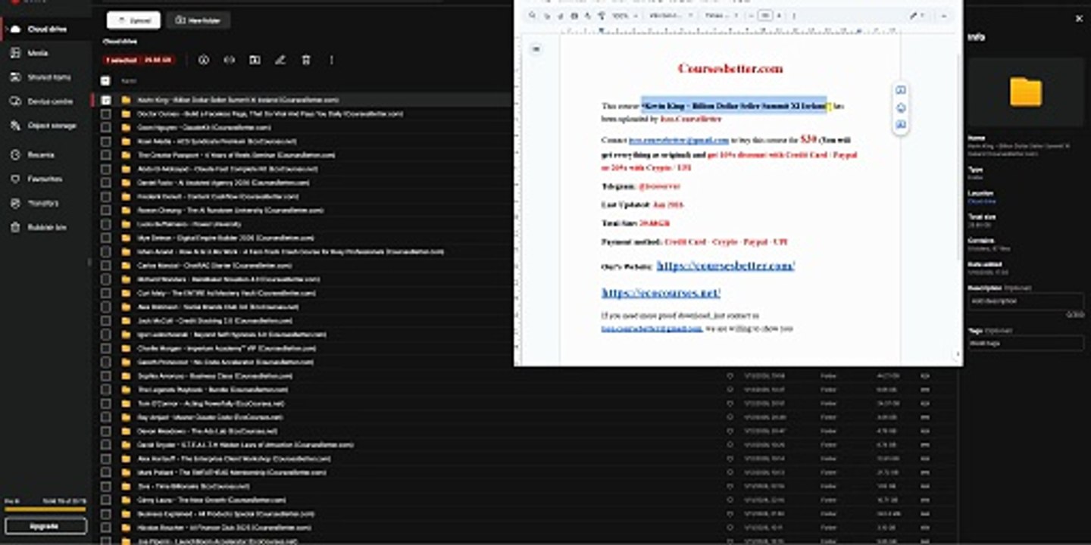1091x545 pixels.
Task: Click the share link icon in toolbar
Action: pos(229,60)
